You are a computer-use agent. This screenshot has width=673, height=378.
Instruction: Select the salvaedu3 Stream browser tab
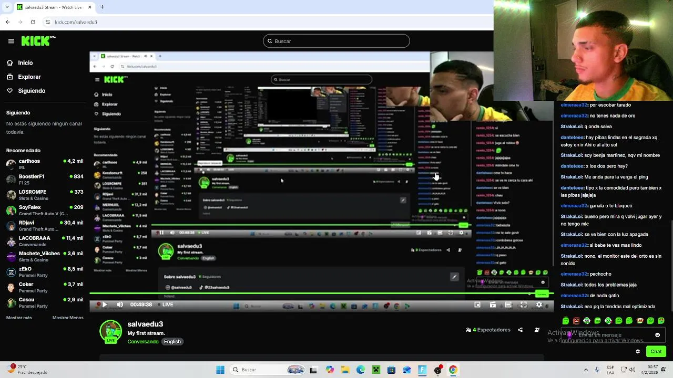point(54,7)
